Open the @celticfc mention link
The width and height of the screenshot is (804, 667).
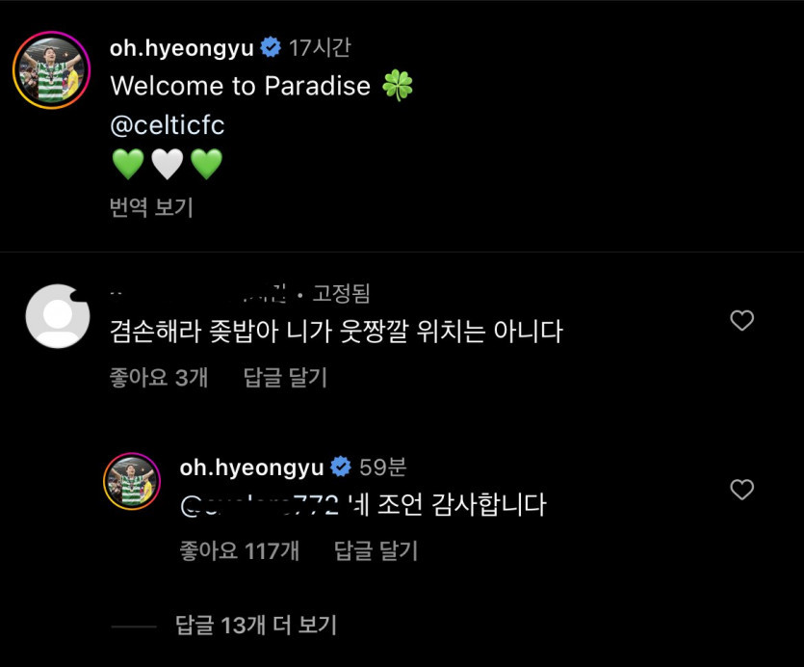click(x=168, y=124)
